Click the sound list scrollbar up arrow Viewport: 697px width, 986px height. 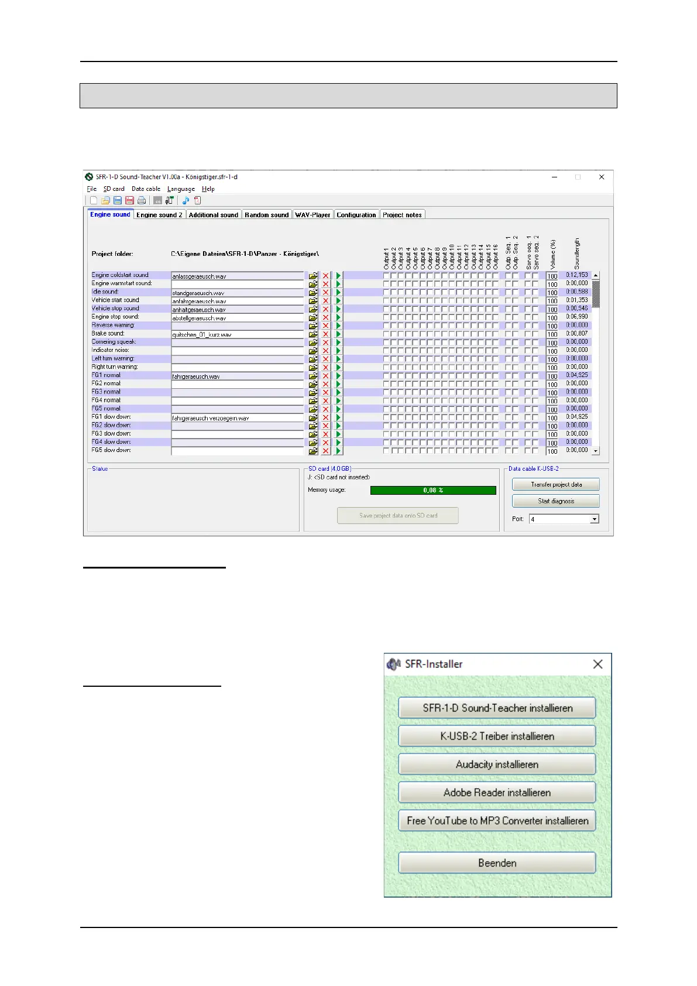(596, 275)
